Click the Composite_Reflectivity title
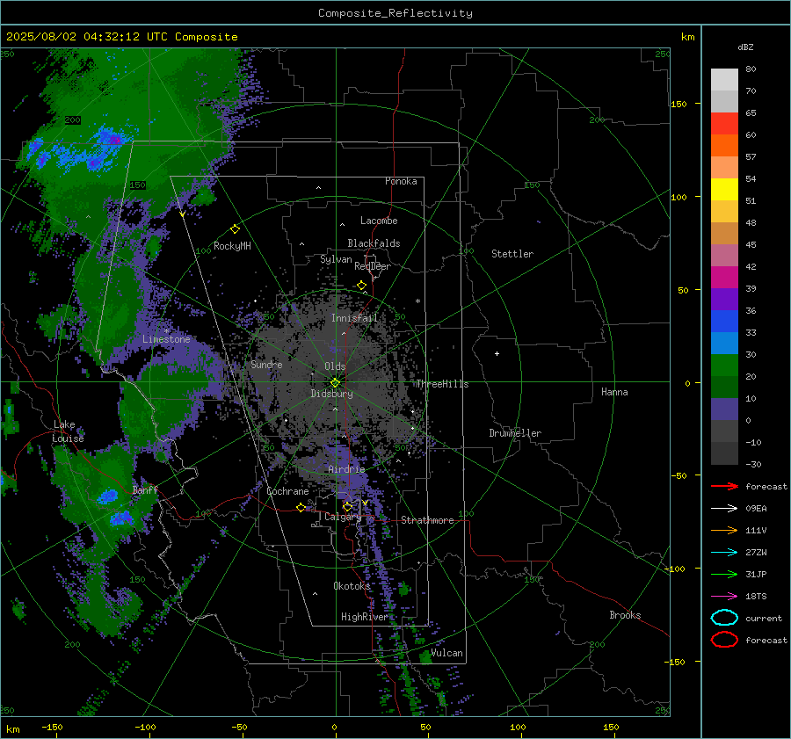791x739 pixels. pyautogui.click(x=395, y=13)
